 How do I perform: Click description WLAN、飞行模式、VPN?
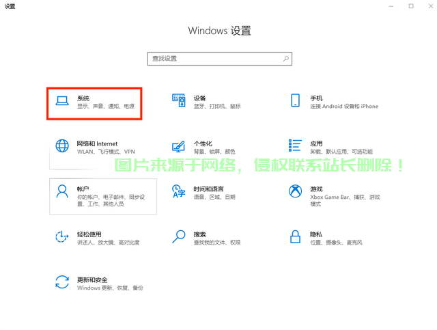pyautogui.click(x=106, y=152)
